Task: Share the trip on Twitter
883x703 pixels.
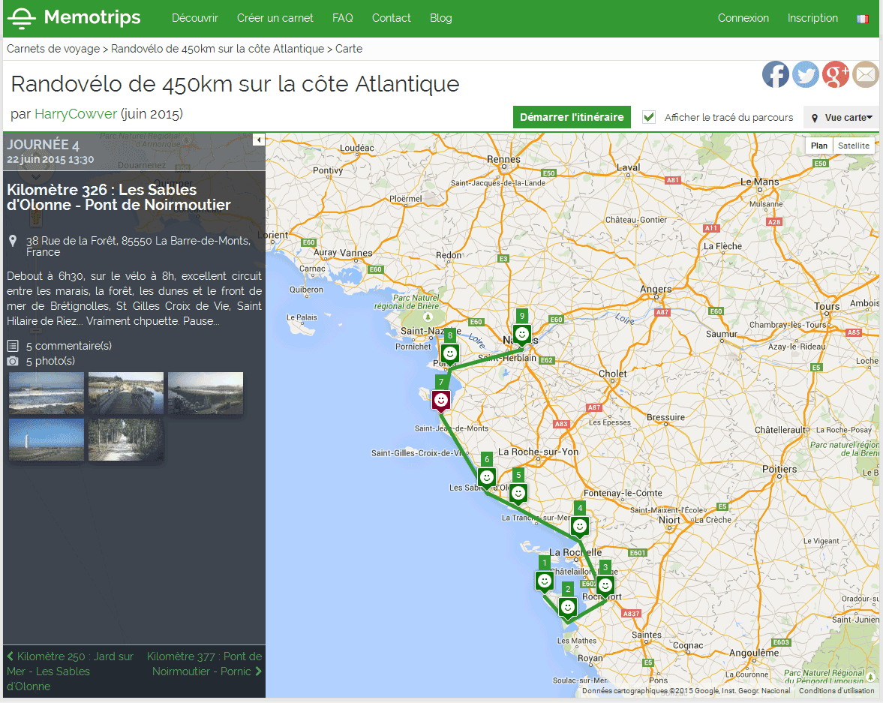Action: tap(806, 74)
